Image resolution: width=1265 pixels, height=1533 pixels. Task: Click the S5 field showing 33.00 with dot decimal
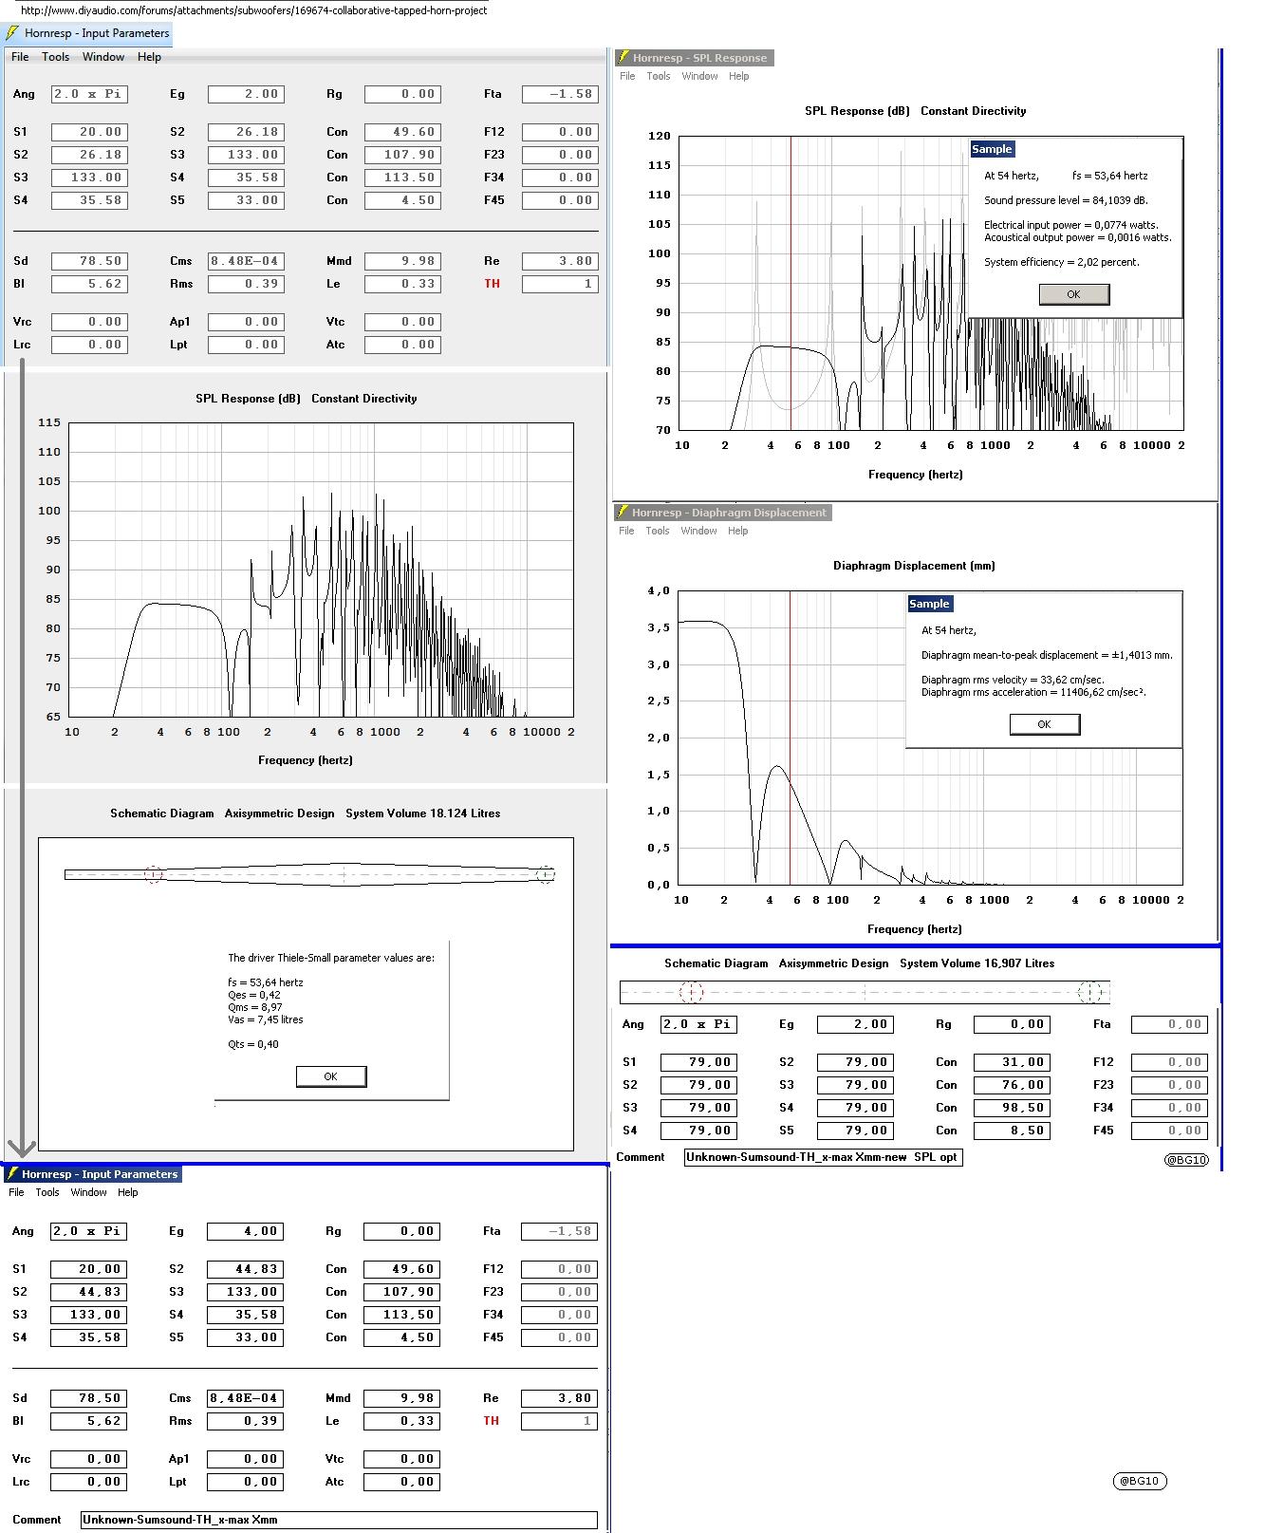pyautogui.click(x=246, y=200)
